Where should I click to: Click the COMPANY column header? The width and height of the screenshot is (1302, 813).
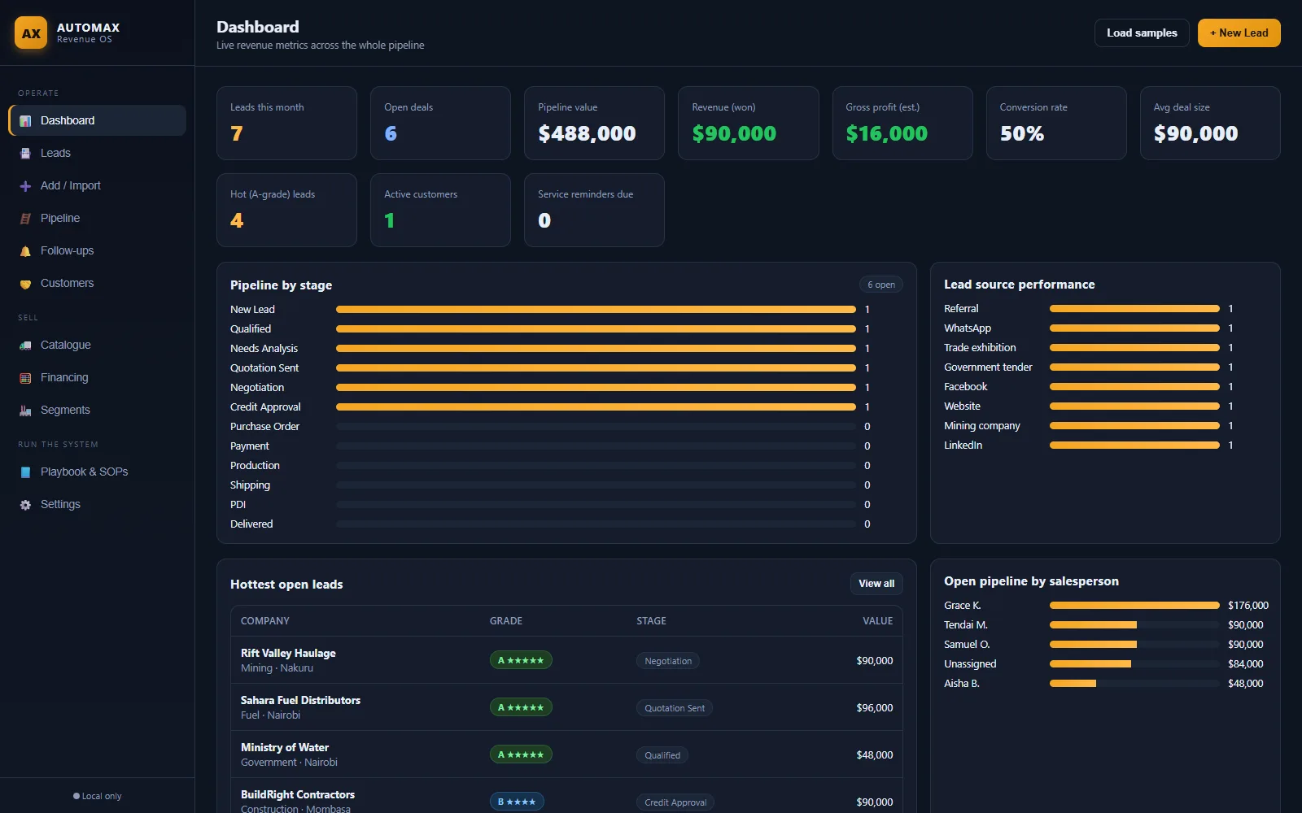click(265, 621)
